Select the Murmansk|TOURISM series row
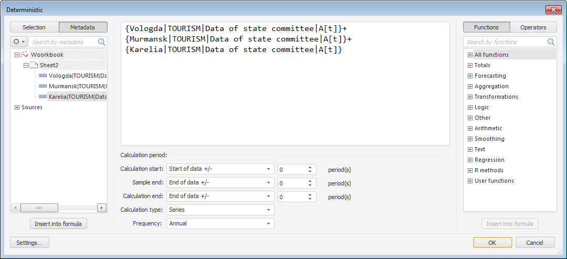This screenshot has height=259, width=567. 77,87
